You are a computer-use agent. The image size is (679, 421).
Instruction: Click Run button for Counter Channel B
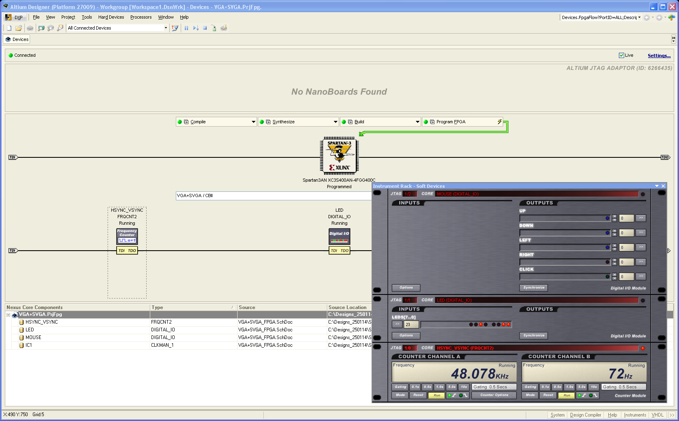(567, 395)
